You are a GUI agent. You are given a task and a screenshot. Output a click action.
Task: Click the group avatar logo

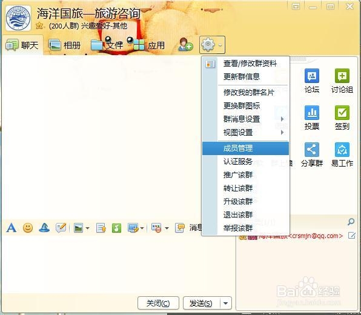pos(18,18)
